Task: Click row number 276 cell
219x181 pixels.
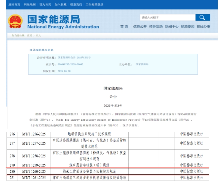Action: [x=12, y=134]
